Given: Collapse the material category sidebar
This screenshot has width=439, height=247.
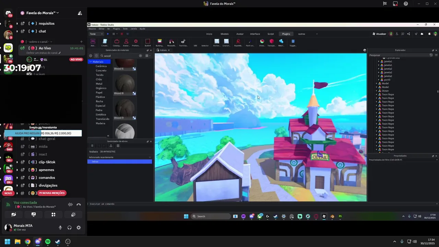Looking at the screenshot, I should click(108, 136).
